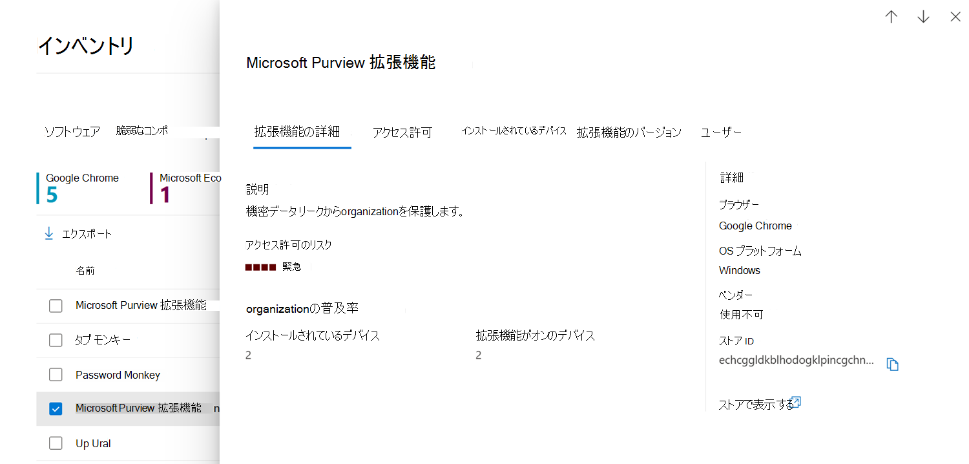
Task: Click the organizationの普及率 section heading
Action: [x=302, y=308]
